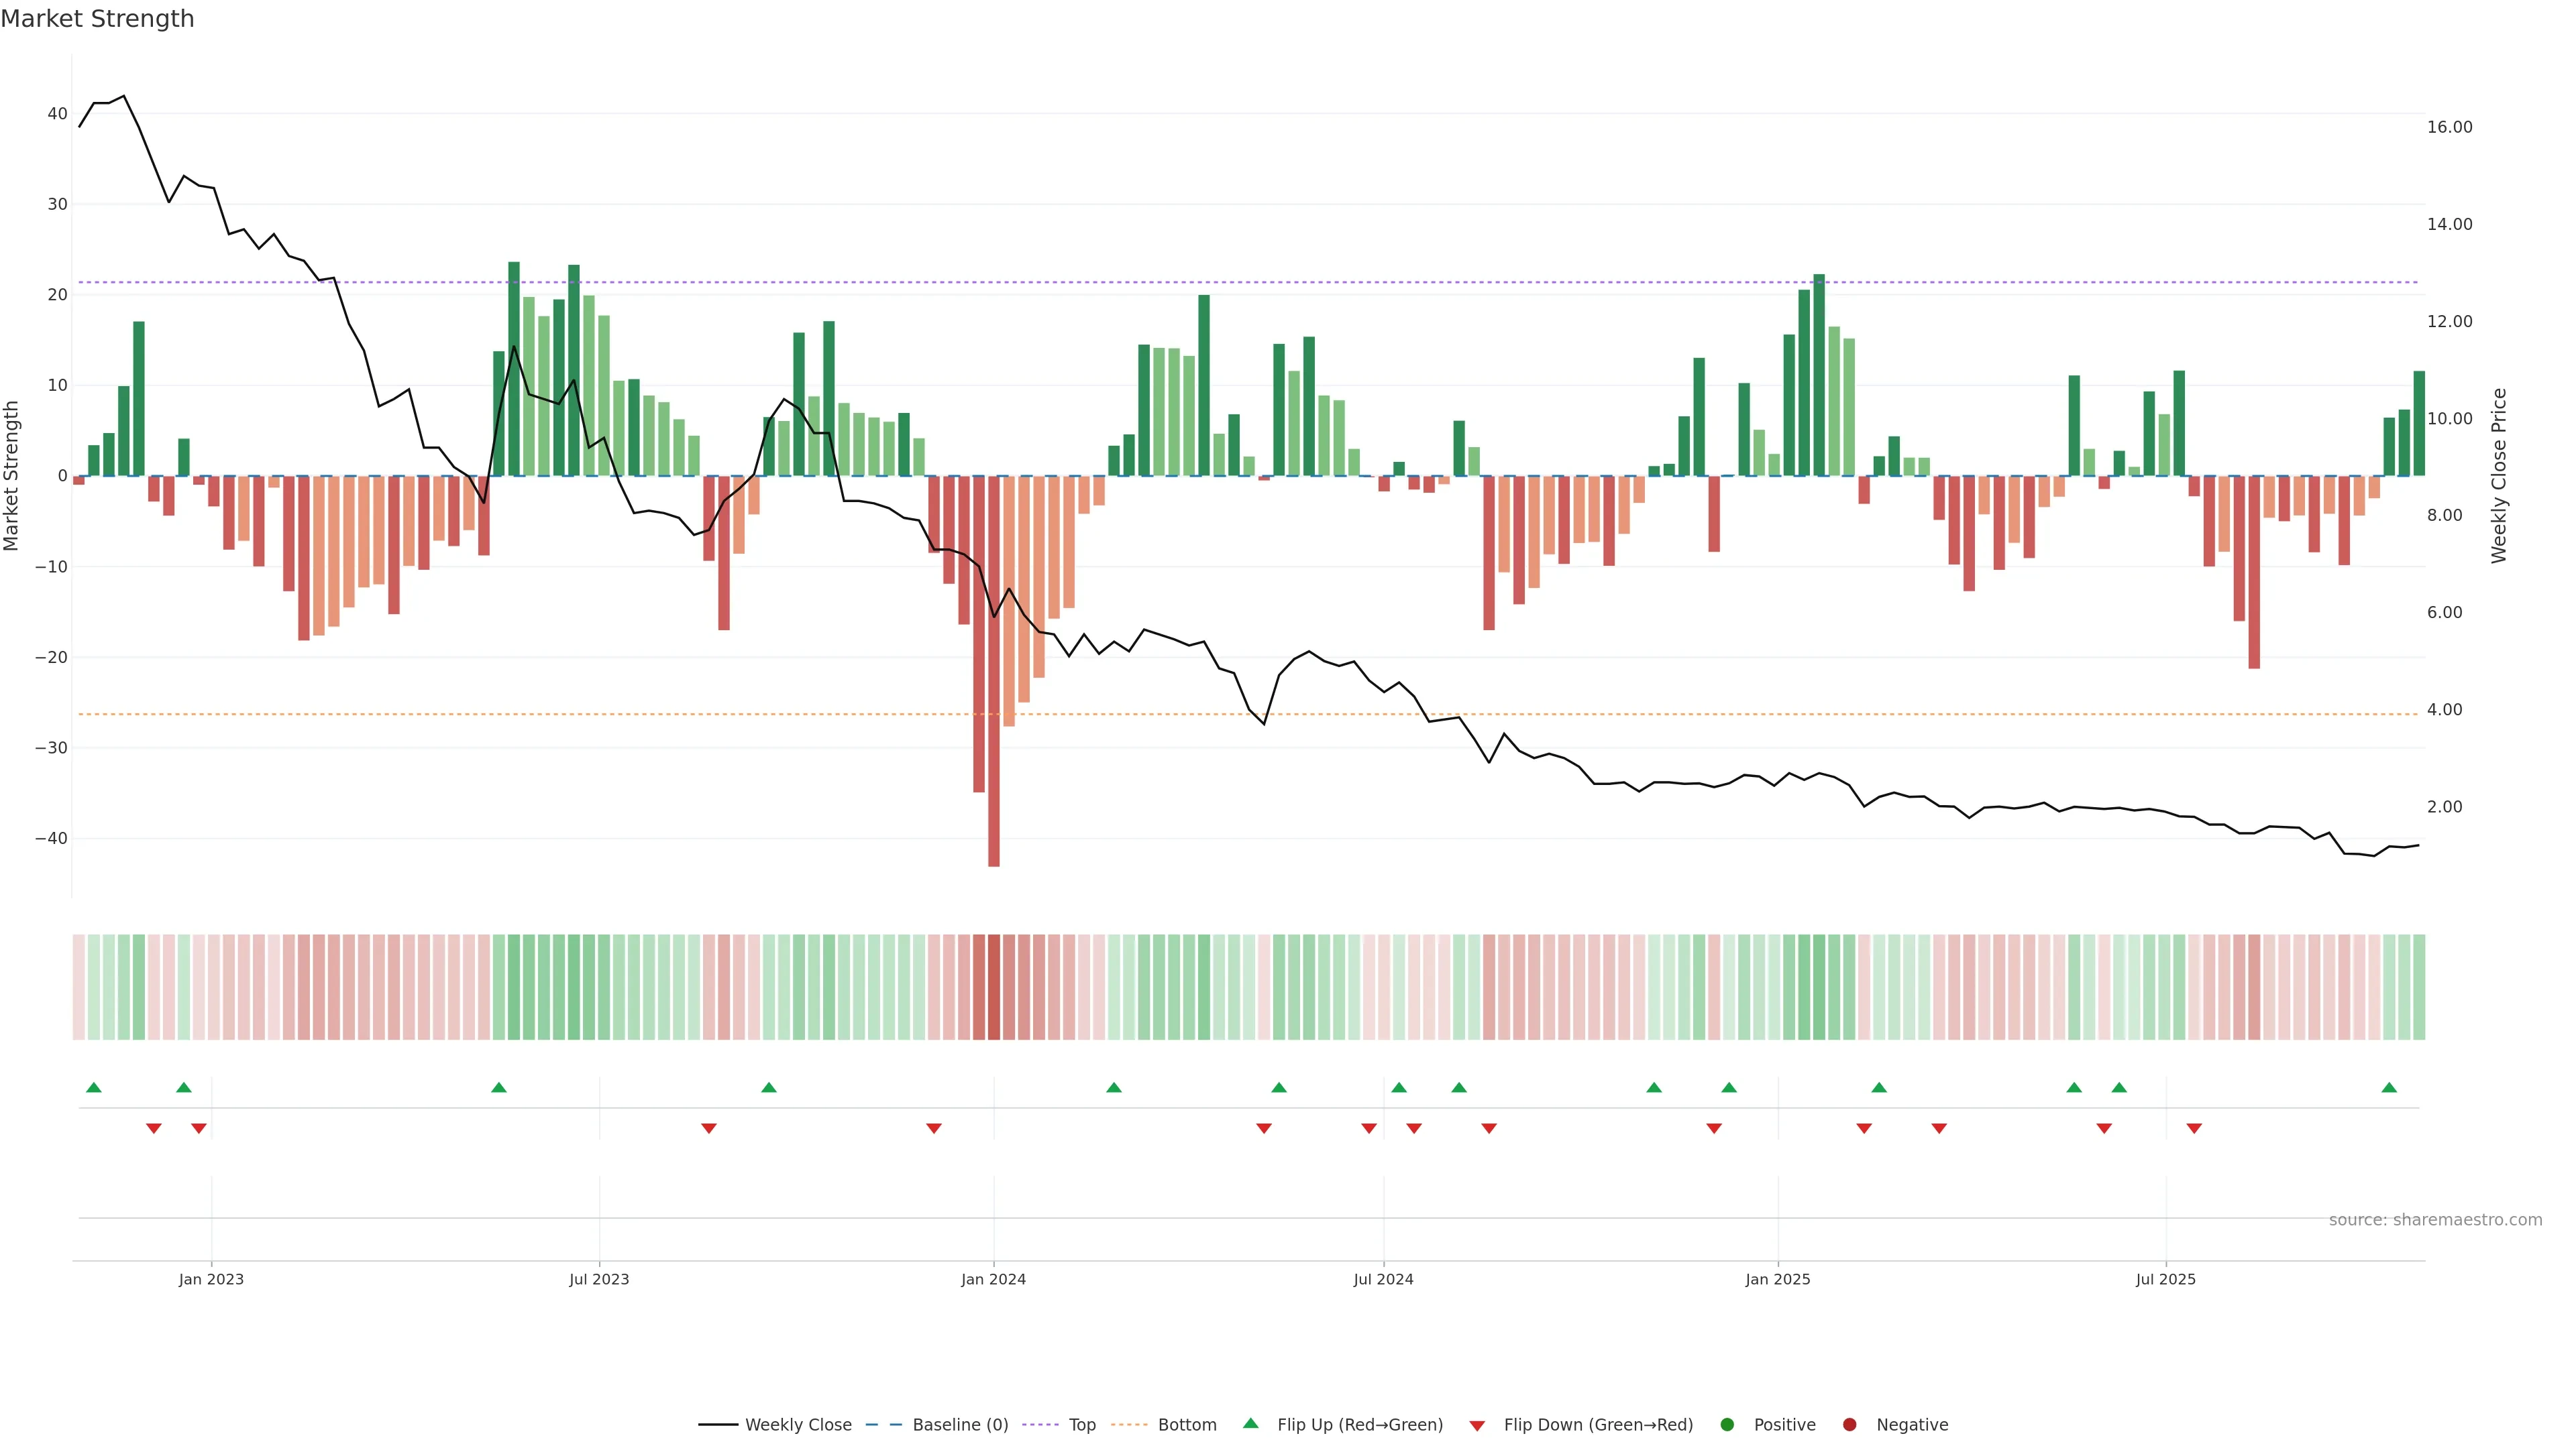Click the Jul 2023 axis label
The width and height of the screenshot is (2576, 1448).
click(599, 1279)
